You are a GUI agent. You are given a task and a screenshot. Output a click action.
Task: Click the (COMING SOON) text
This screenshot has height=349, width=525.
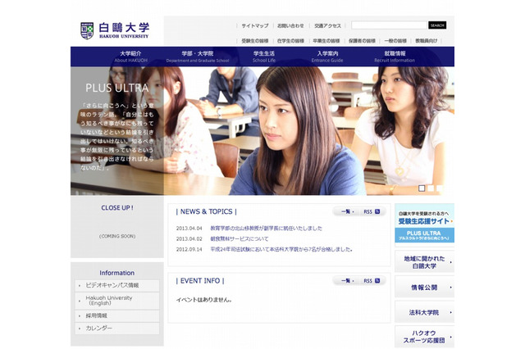click(x=117, y=236)
